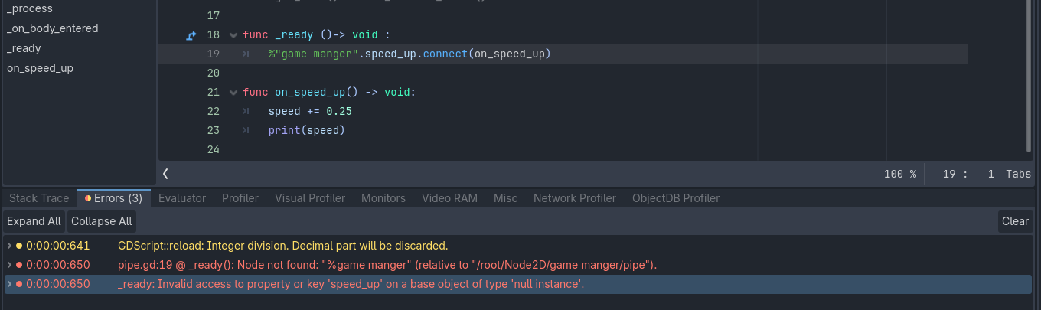This screenshot has width=1041, height=310.
Task: Jump to _on_body_entered in the method list
Action: (x=53, y=28)
